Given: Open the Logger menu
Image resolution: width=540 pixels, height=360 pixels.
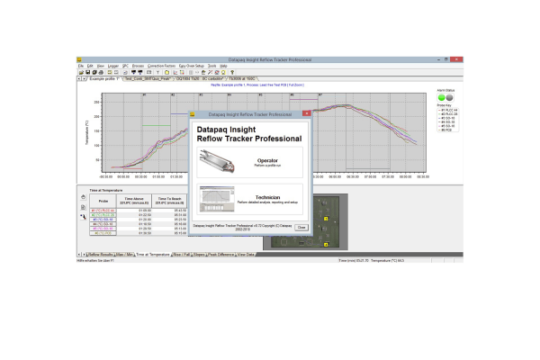Looking at the screenshot, I should pos(113,66).
